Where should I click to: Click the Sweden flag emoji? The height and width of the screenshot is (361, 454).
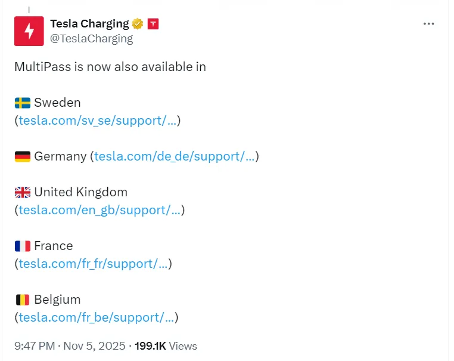point(23,103)
